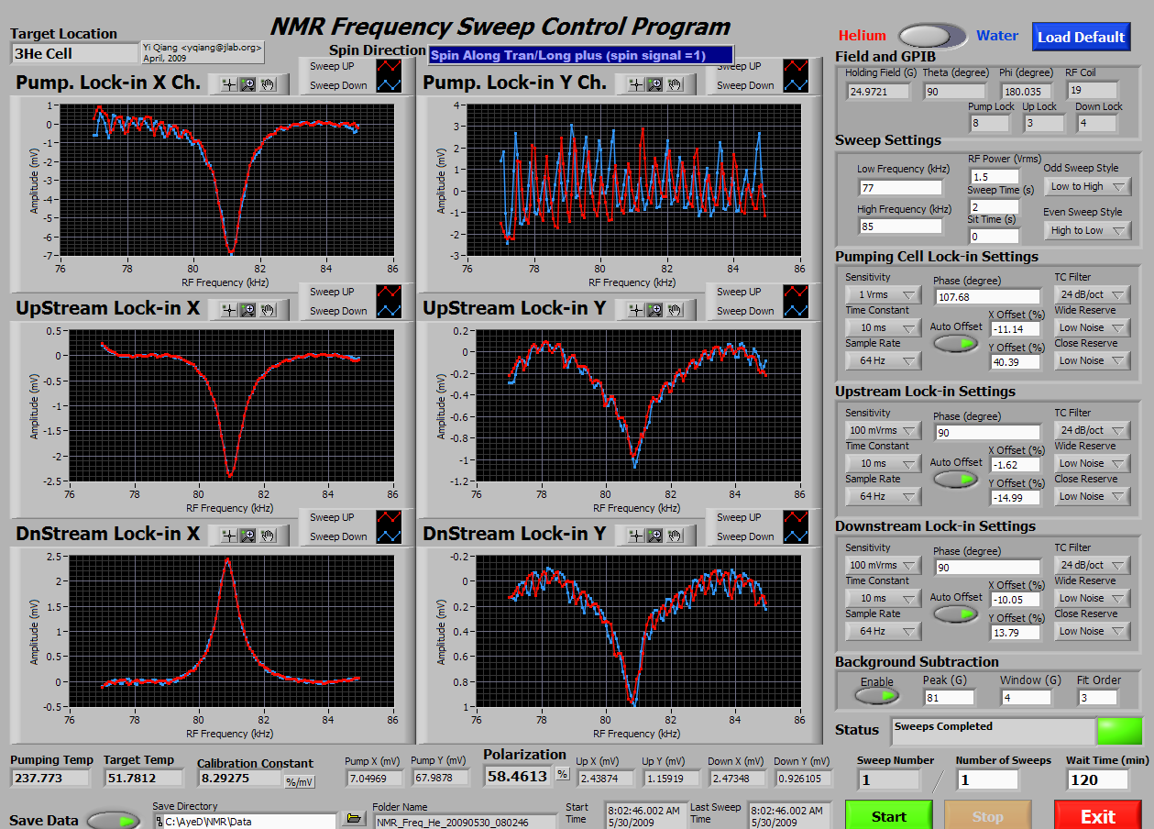Click the High Frequency (kHz) input field
Viewport: 1154px width, 829px height.
pos(899,227)
